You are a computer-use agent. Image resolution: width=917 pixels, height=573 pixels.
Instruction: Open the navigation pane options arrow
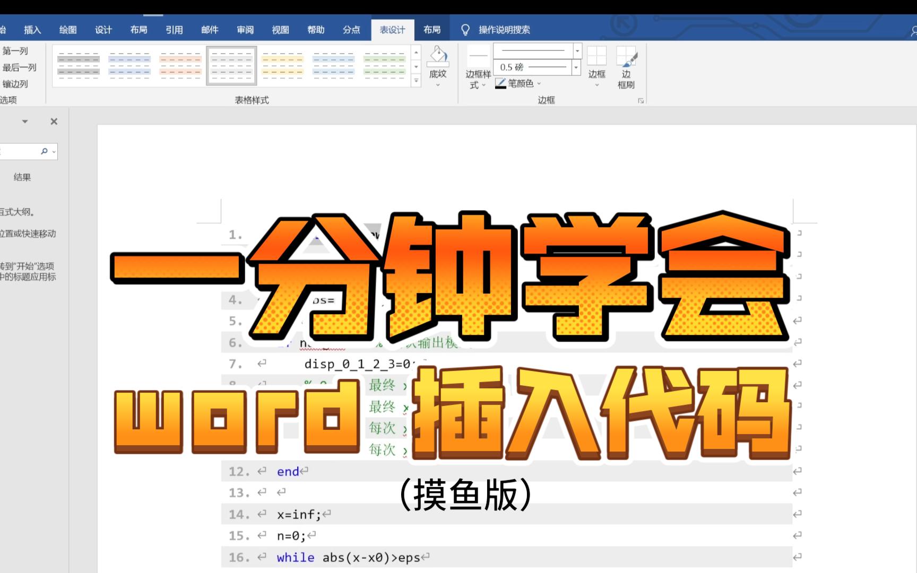(24, 121)
